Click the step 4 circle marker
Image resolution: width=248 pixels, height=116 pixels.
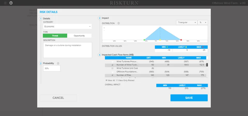pos(99,55)
